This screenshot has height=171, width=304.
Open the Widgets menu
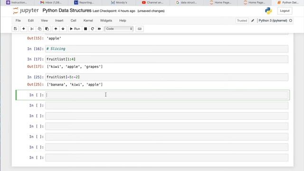tap(106, 20)
